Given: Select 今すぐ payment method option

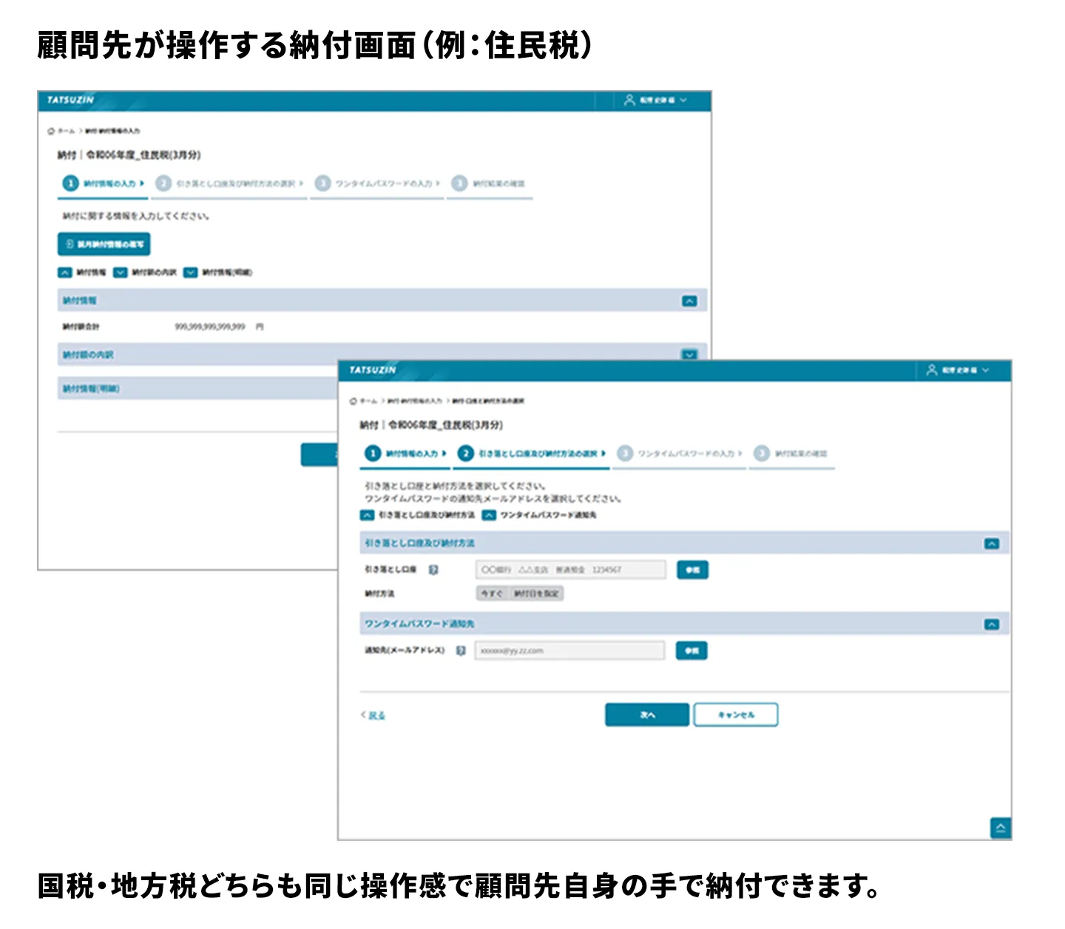Looking at the screenshot, I should pyautogui.click(x=492, y=593).
